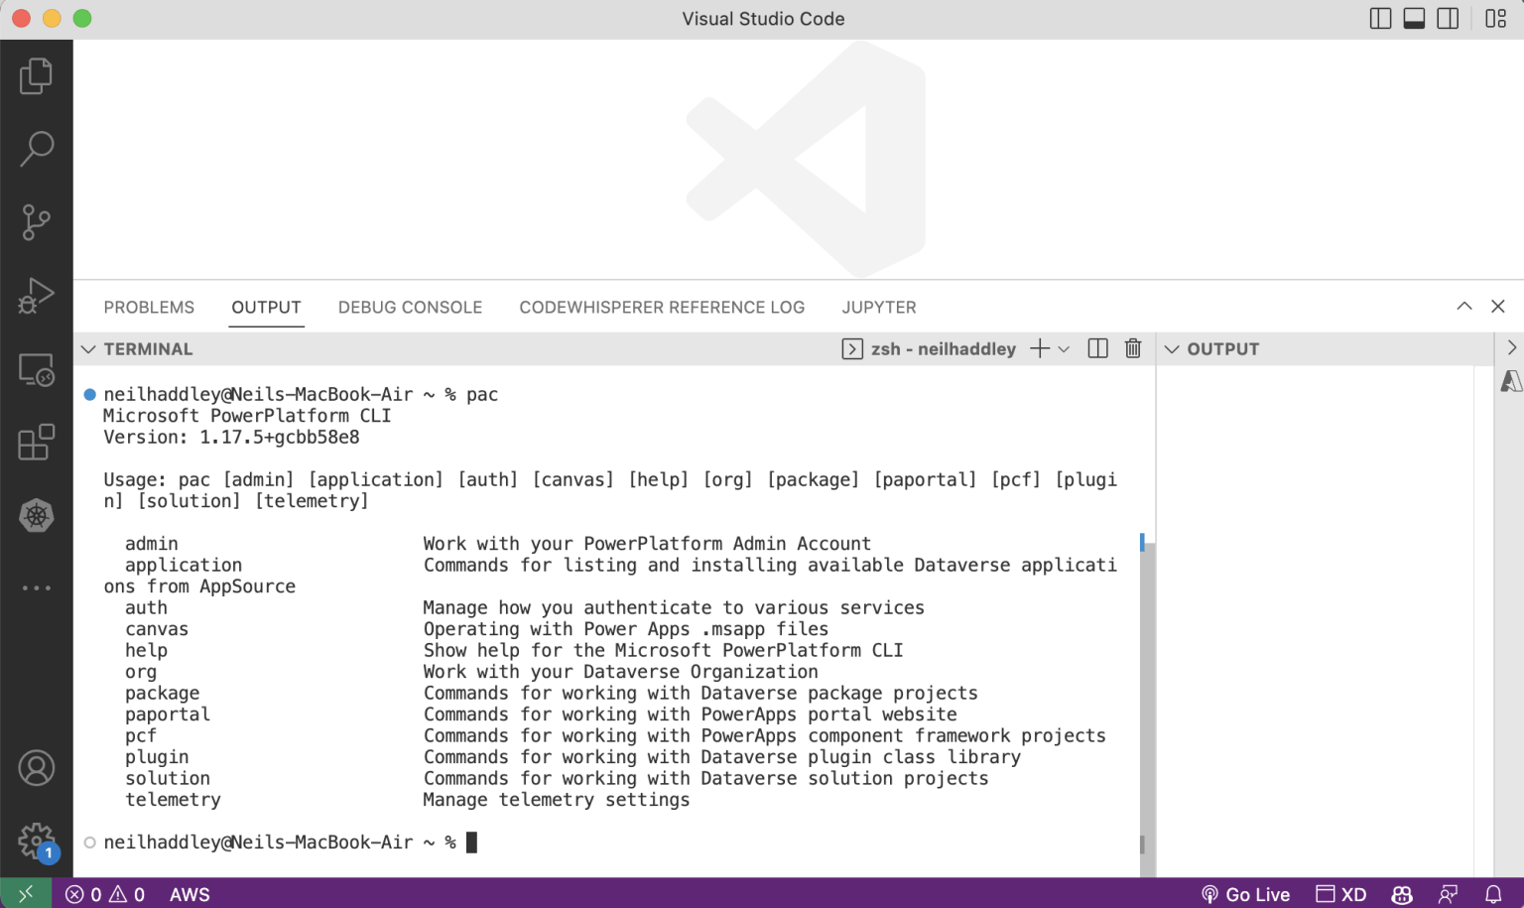Switch to the JUPYTER tab
Viewport: 1524px width, 908px height.
[x=879, y=308]
